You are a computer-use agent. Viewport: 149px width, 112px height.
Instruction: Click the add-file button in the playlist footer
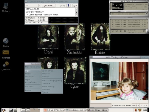pos(112,31)
